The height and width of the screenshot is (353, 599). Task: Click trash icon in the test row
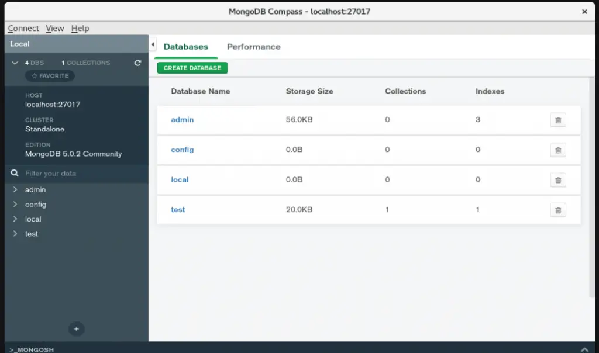[557, 210]
